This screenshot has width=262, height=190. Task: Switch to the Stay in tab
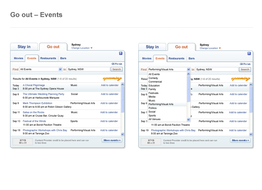click(24, 47)
